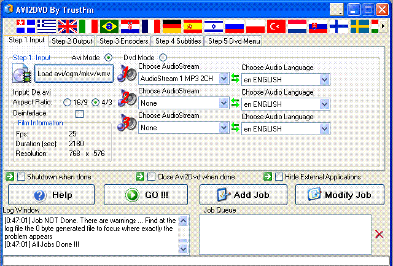The height and width of the screenshot is (266, 393).
Task: Click inside the Job Queue list
Action: click(285, 235)
